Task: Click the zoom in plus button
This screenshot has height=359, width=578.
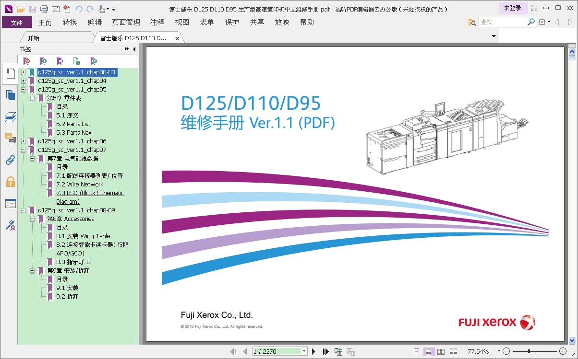Action: point(563,351)
